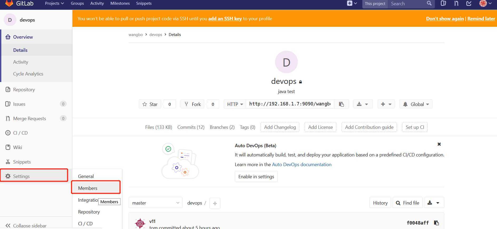The image size is (497, 229).
Task: Star the devops project
Action: pyautogui.click(x=150, y=104)
